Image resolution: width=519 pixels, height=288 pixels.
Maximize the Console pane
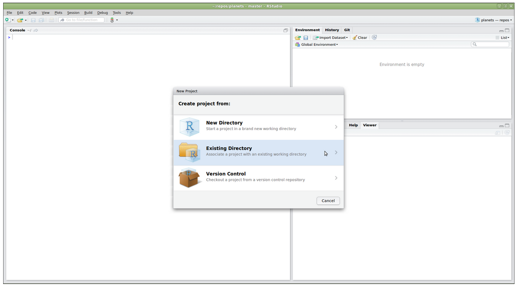coord(285,31)
